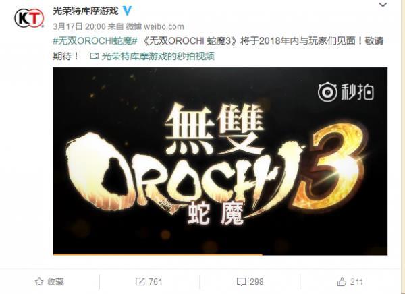Open comments count 298
This screenshot has height=294, width=405.
(256, 281)
